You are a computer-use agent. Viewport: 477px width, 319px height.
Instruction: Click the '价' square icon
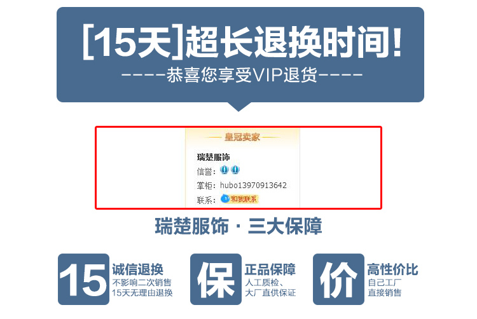[x=338, y=279]
